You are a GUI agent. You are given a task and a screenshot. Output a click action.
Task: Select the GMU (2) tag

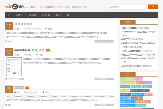145,90
